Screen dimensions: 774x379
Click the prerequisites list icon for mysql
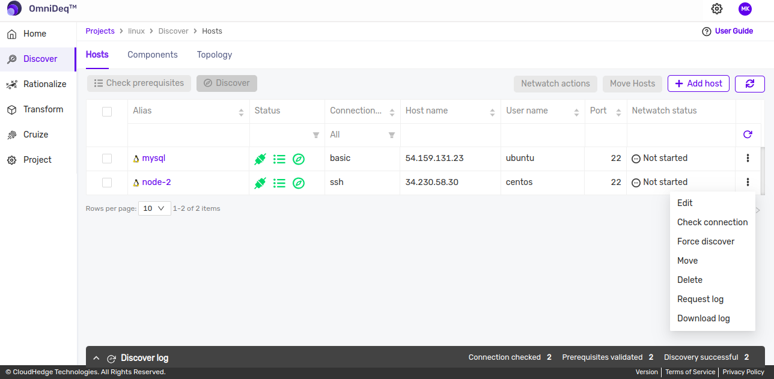(x=279, y=159)
